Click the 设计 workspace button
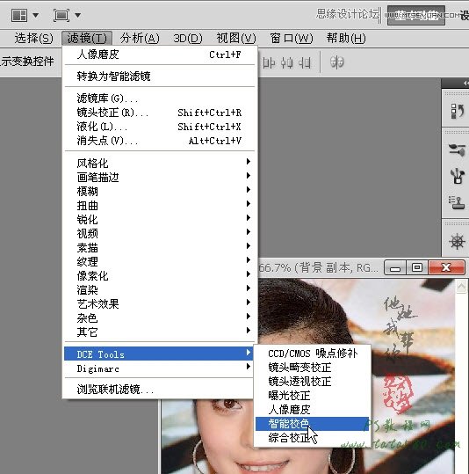This screenshot has width=469, height=474. click(465, 15)
